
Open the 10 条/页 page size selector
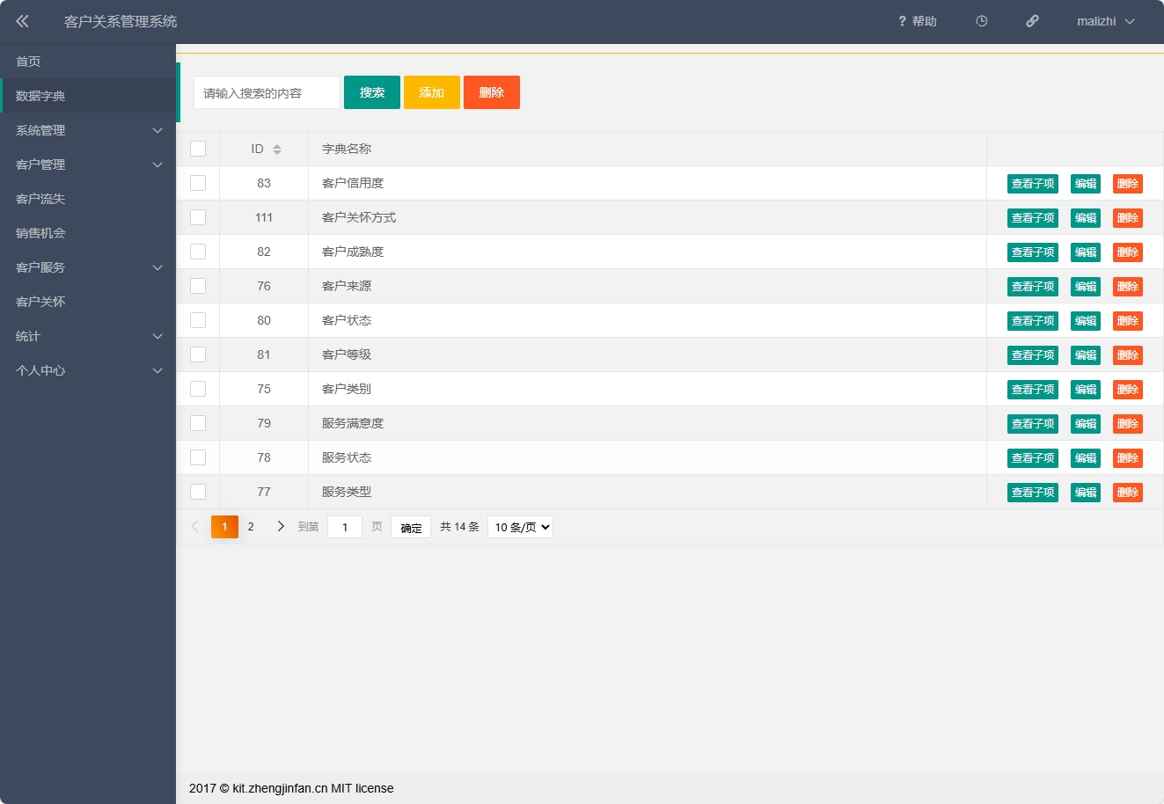519,526
